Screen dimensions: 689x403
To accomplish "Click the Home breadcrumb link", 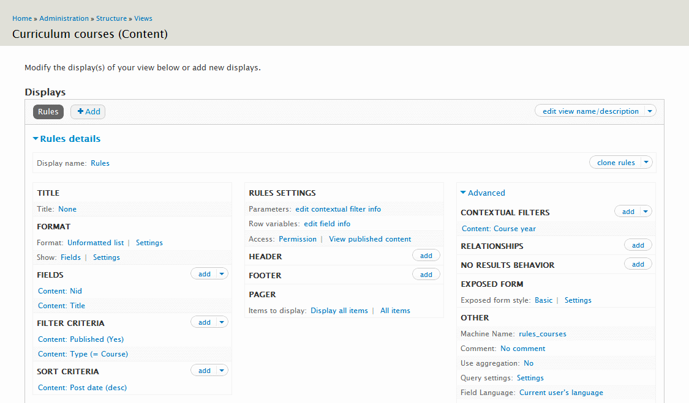I will pos(22,18).
